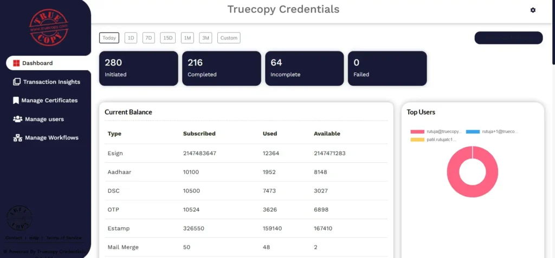Open settings via the gear icon

click(533, 10)
